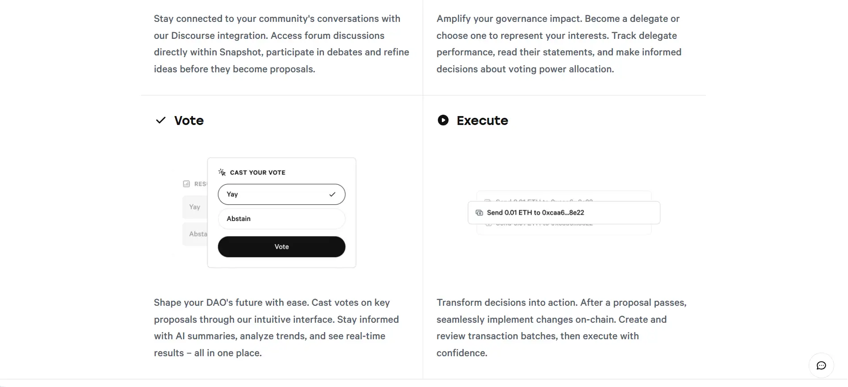Click the bar chart results icon
Viewport: 848px width, 387px height.
coord(186,184)
